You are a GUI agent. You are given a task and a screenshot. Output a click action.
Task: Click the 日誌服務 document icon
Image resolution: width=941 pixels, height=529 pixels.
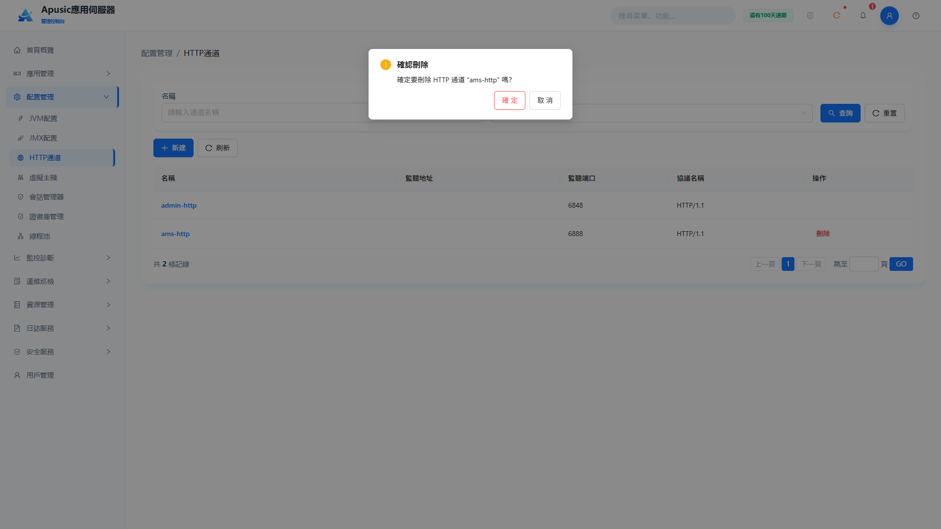click(17, 328)
